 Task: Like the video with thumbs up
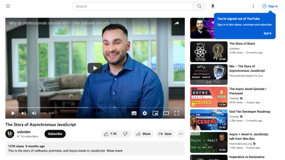[x=110, y=134]
